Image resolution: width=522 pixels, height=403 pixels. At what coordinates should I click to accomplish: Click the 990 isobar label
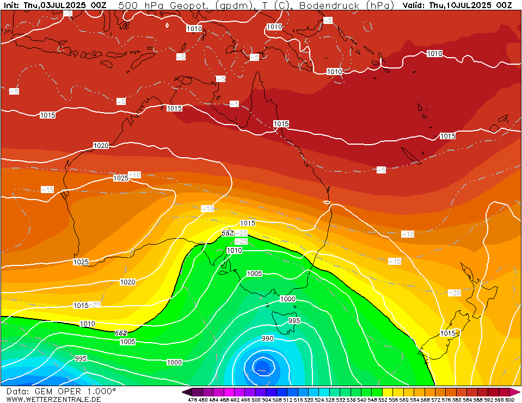click(268, 338)
